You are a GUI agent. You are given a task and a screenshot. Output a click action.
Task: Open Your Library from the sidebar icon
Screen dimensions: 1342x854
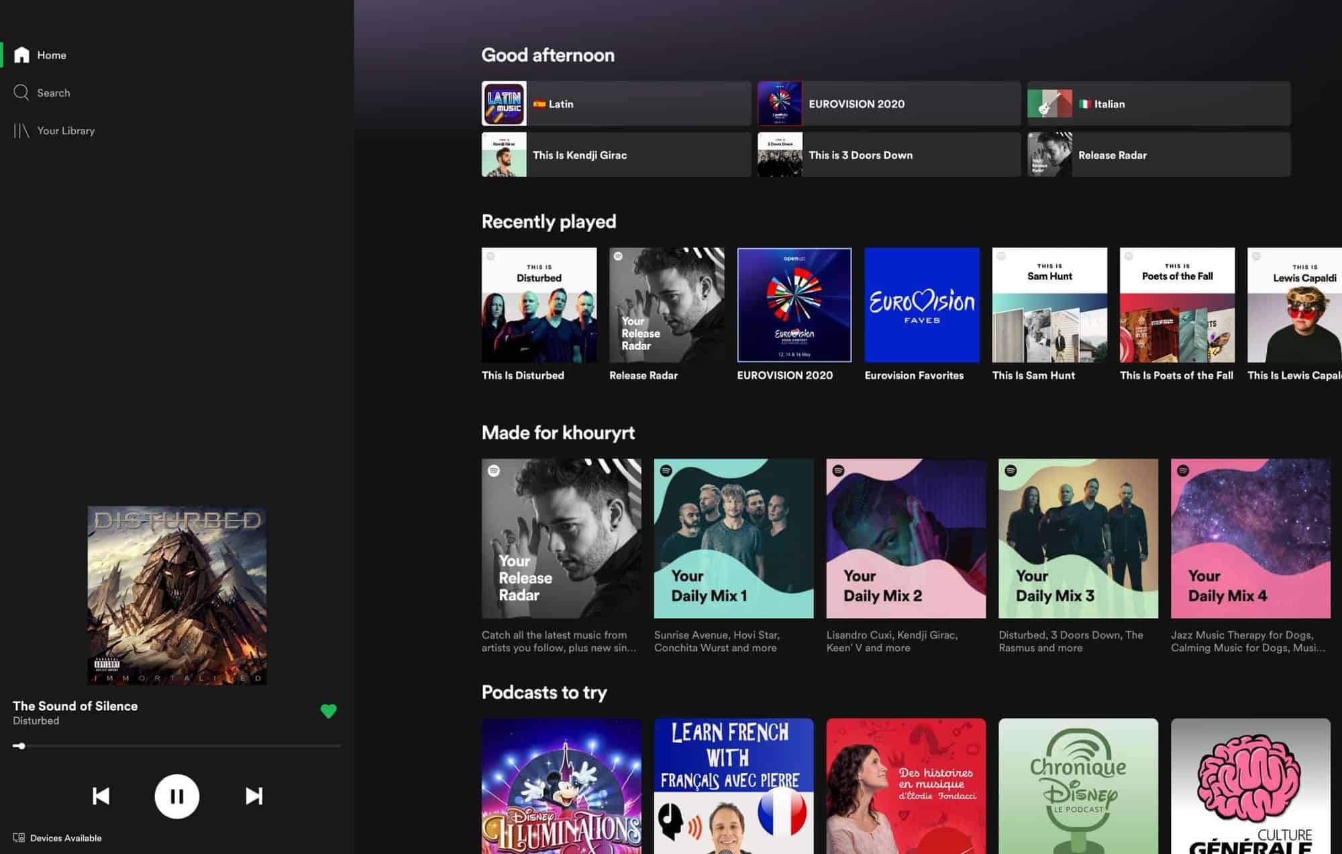[x=22, y=130]
